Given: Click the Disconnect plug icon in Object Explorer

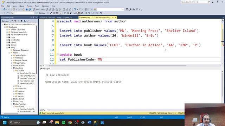Looking at the screenshot, I should tap(15, 21).
